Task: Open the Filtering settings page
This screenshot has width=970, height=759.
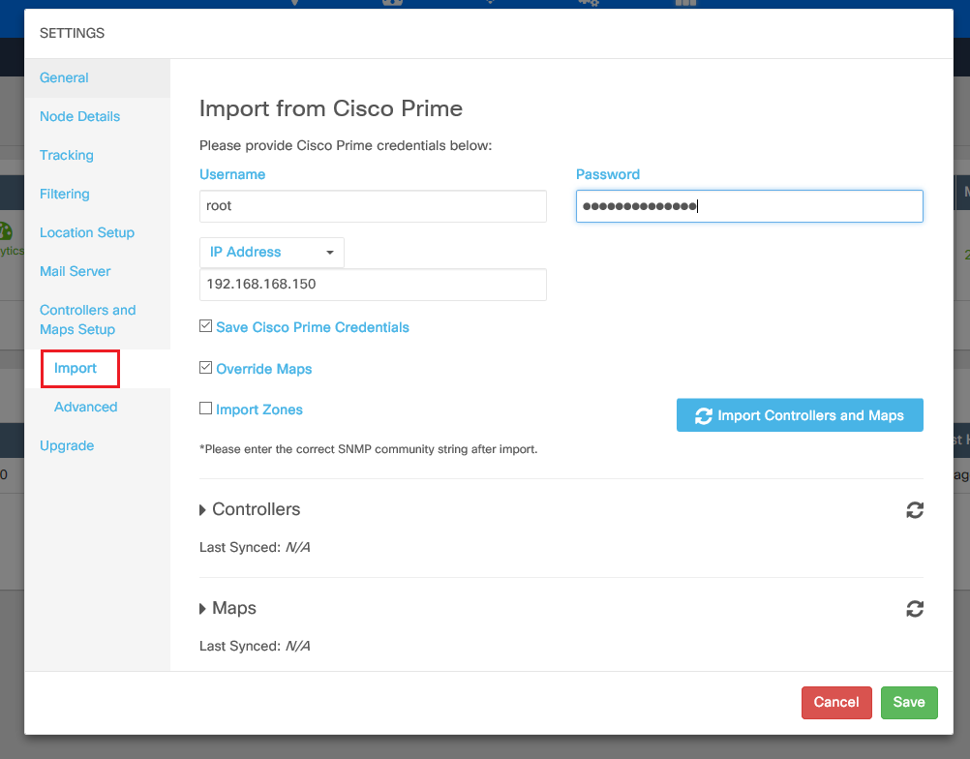Action: (x=64, y=194)
